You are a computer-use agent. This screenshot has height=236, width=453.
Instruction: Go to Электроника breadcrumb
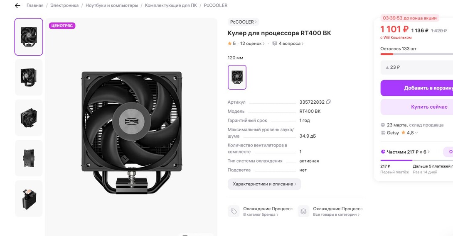pos(64,5)
